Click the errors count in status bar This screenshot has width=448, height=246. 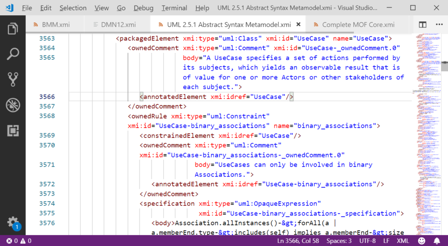tap(12, 241)
